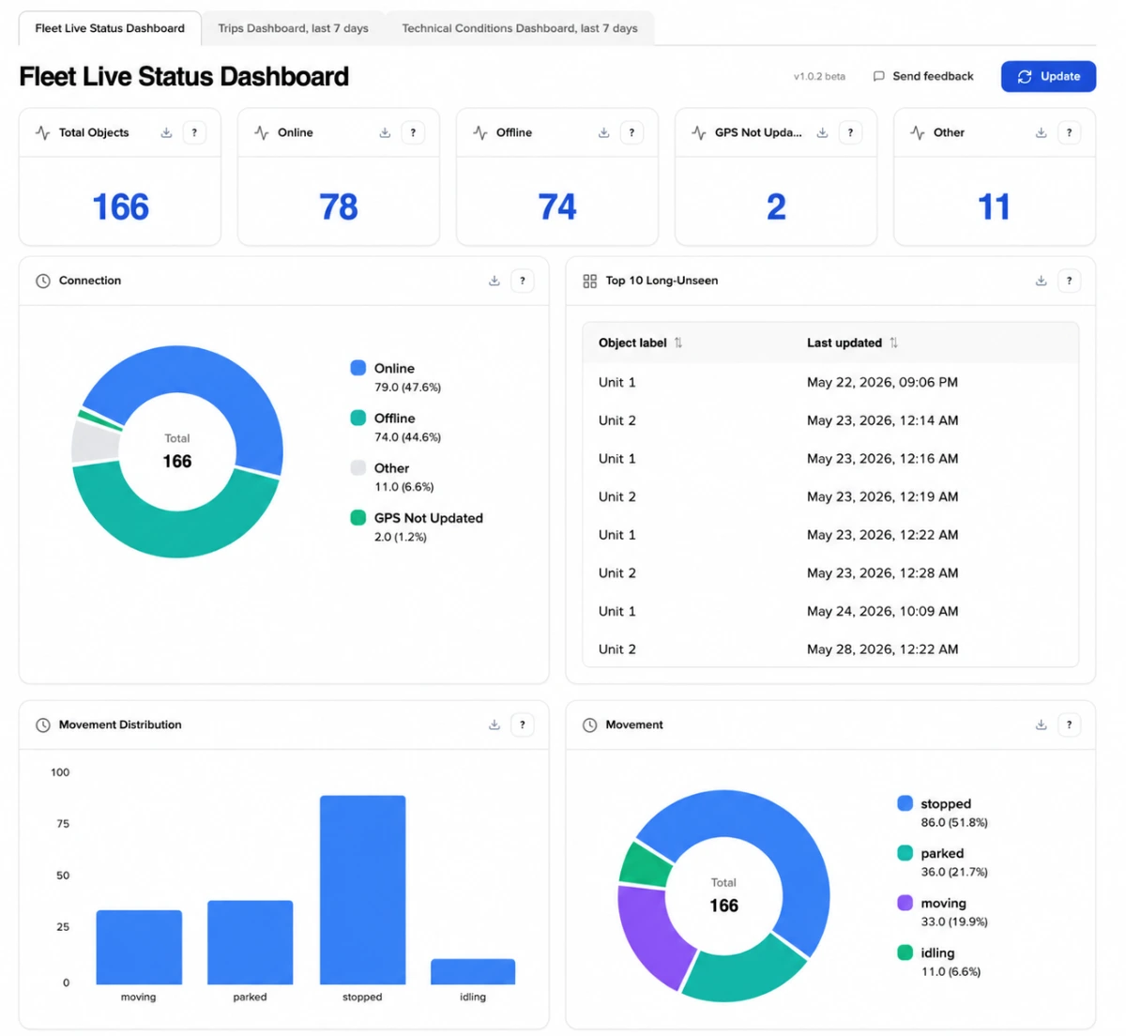Viewport: 1126px width, 1036px height.
Task: Toggle Other legend swatch in Connection chart
Action: pos(358,467)
